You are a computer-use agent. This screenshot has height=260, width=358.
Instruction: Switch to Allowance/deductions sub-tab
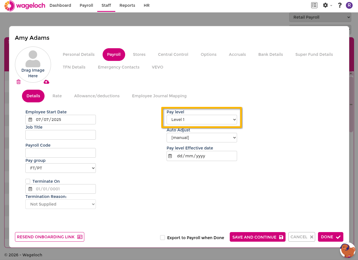pos(97,96)
